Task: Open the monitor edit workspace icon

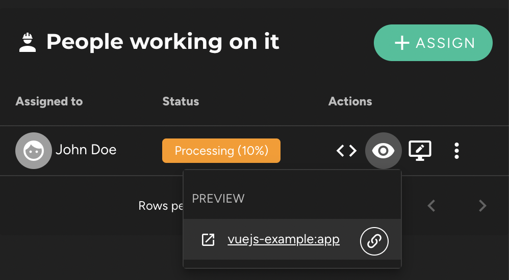Action: pyautogui.click(x=420, y=151)
